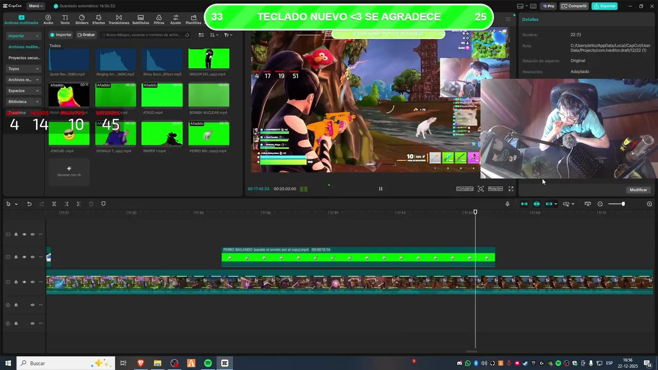Image resolution: width=658 pixels, height=370 pixels.
Task: Click the Relación aspect ratio button
Action: pyautogui.click(x=495, y=189)
